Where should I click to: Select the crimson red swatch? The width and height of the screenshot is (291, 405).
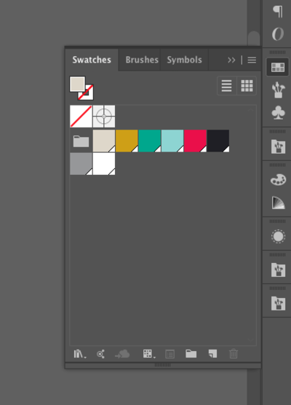pyautogui.click(x=195, y=141)
